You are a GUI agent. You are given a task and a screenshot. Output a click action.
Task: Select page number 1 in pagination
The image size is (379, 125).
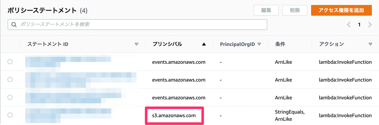pos(359,25)
